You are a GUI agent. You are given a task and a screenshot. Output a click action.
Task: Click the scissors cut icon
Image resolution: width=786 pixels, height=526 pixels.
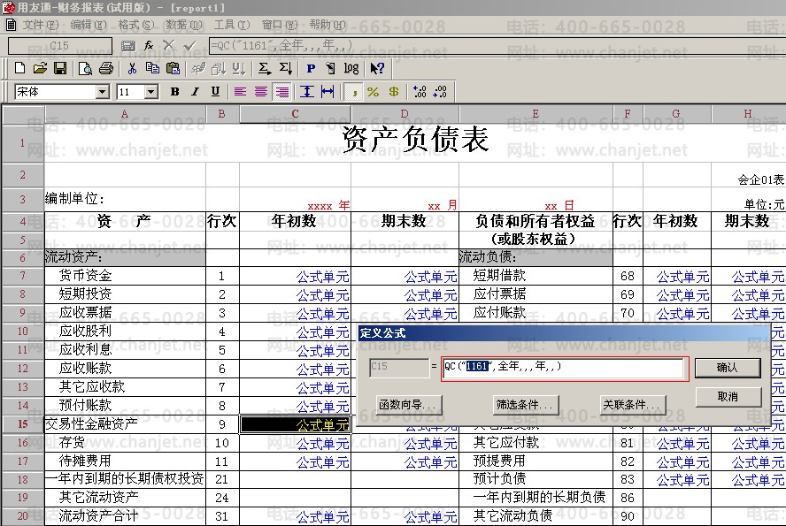tap(132, 68)
